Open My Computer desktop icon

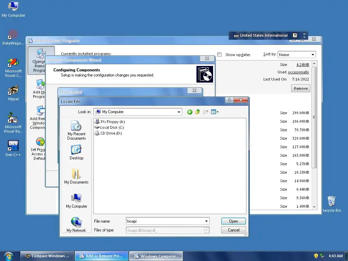point(13,9)
